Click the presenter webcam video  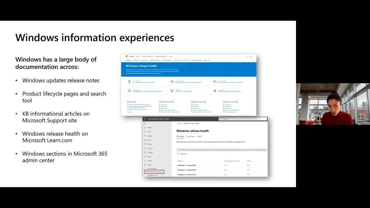[x=333, y=104]
